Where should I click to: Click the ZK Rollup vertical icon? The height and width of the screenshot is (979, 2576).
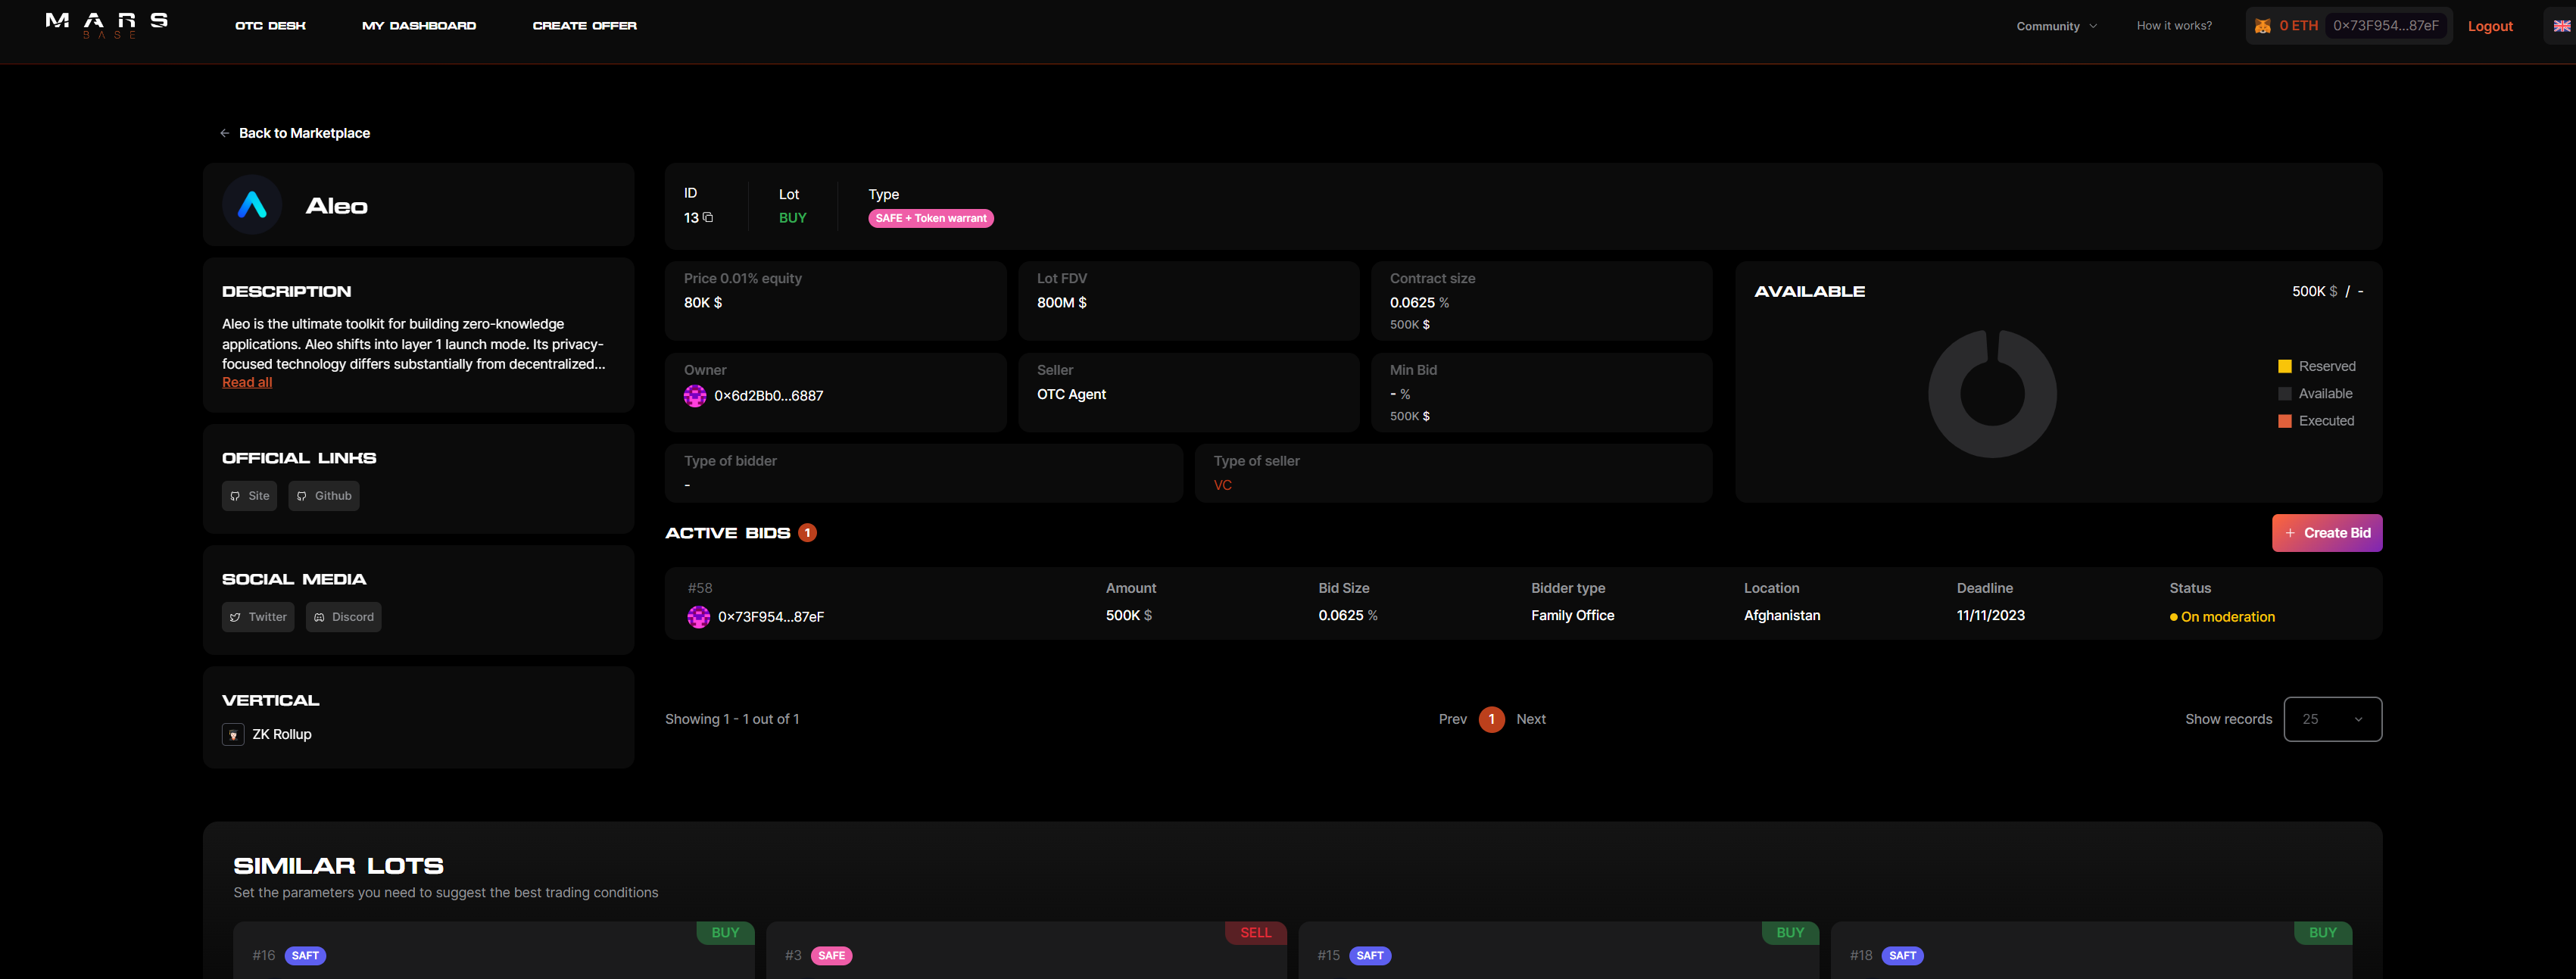tap(233, 734)
